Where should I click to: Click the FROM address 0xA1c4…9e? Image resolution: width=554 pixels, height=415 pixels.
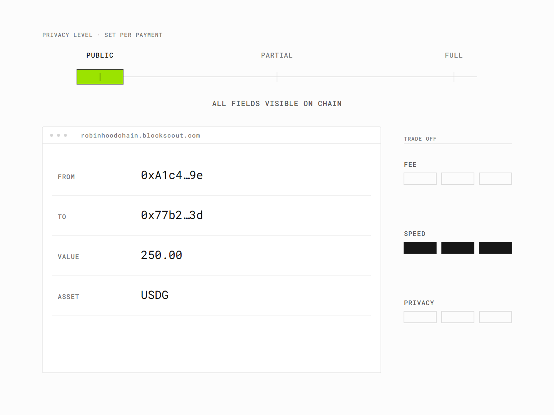click(x=172, y=175)
